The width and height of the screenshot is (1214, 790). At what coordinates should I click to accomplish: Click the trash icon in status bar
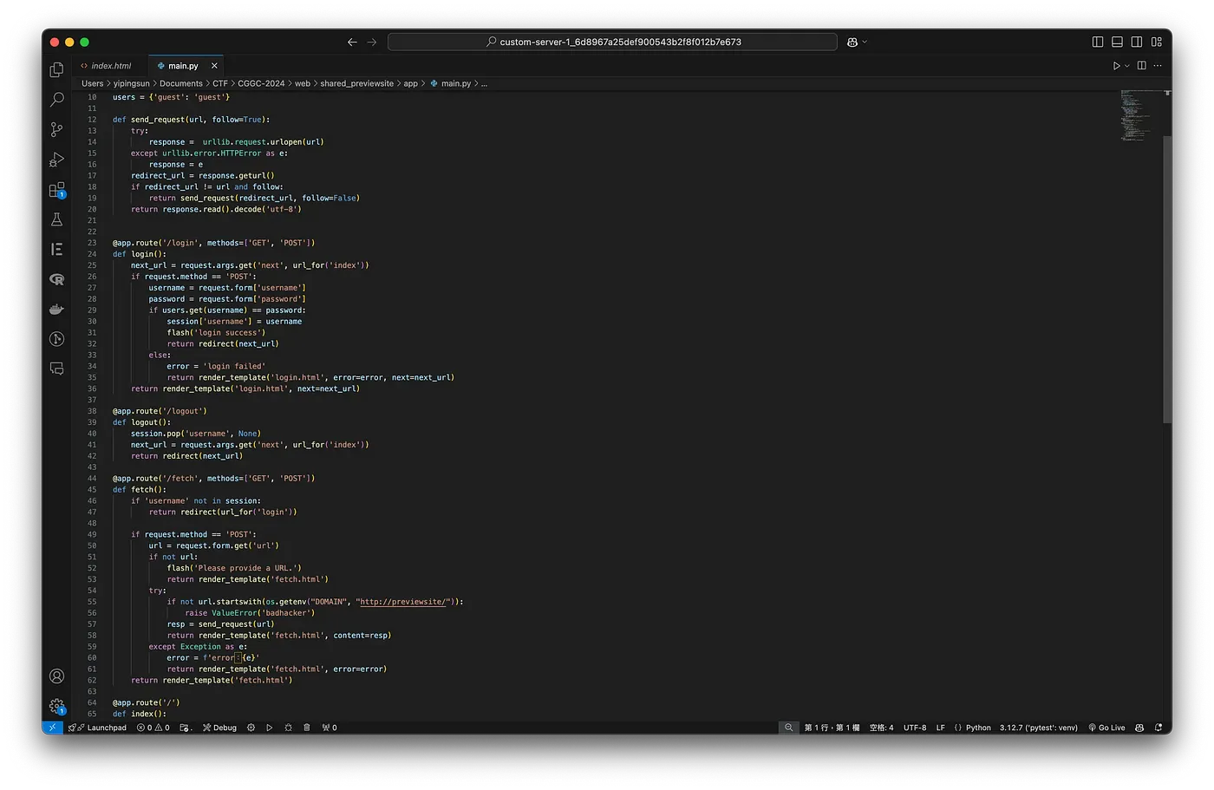click(307, 728)
